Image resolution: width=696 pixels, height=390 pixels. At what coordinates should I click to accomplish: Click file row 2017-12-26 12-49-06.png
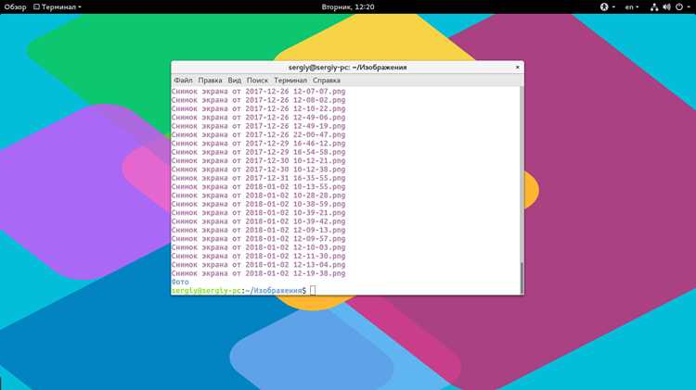tap(258, 118)
